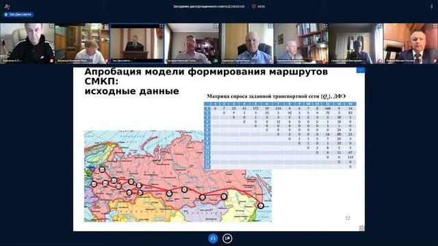438x246 pixels.
Task: Click the shared slide's map of Russia
Action: coord(178,176)
